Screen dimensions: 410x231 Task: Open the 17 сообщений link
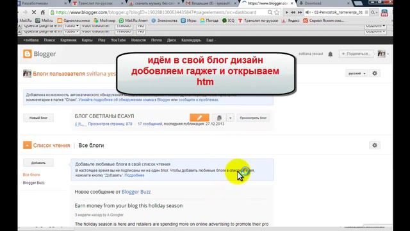(150, 124)
